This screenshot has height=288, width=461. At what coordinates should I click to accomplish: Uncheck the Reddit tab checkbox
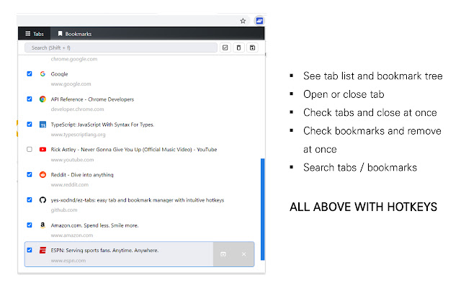click(30, 174)
